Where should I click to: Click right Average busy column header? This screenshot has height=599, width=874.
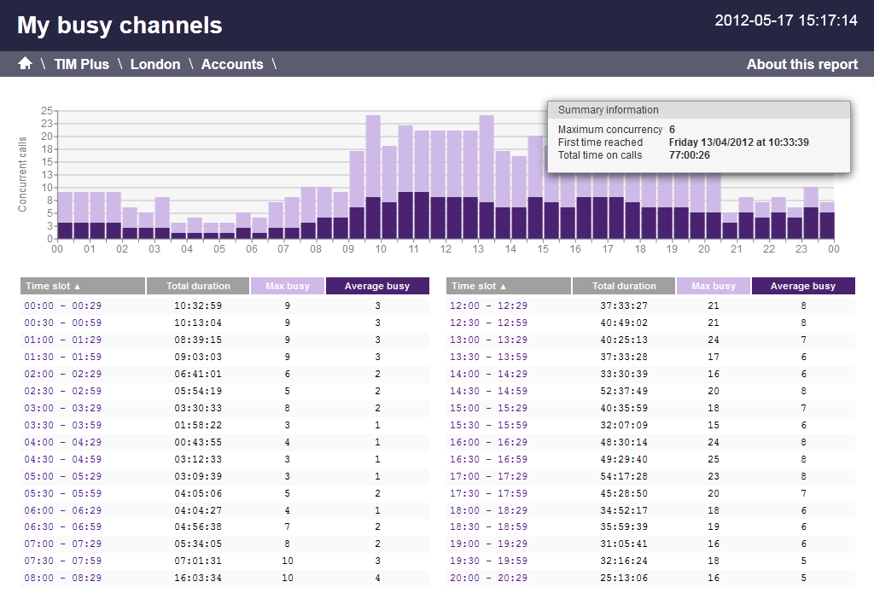[803, 286]
